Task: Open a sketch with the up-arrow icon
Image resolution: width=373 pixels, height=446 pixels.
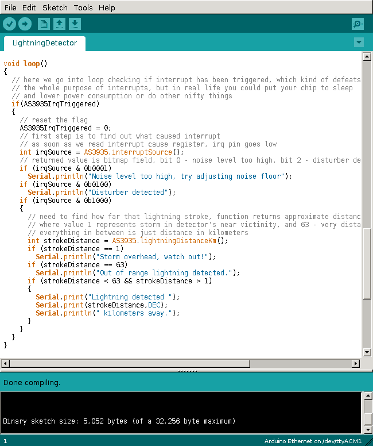Action: (59, 24)
